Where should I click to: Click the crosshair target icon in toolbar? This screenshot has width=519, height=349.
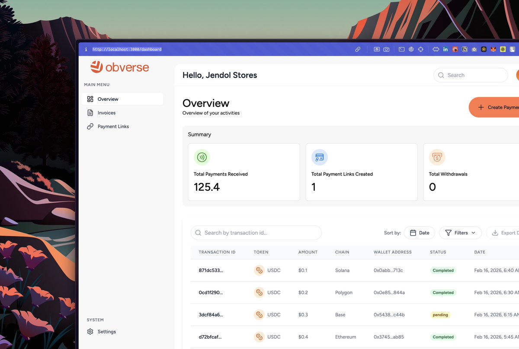coord(420,50)
